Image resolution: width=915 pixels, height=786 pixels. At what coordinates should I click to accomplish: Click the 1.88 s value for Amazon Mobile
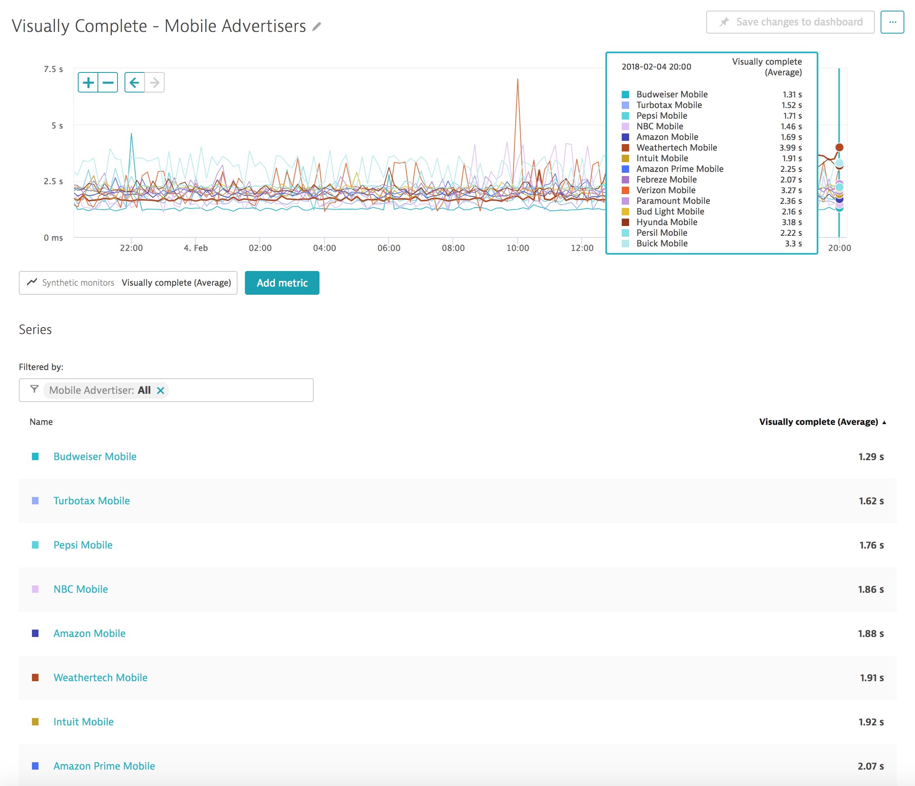[x=871, y=633]
